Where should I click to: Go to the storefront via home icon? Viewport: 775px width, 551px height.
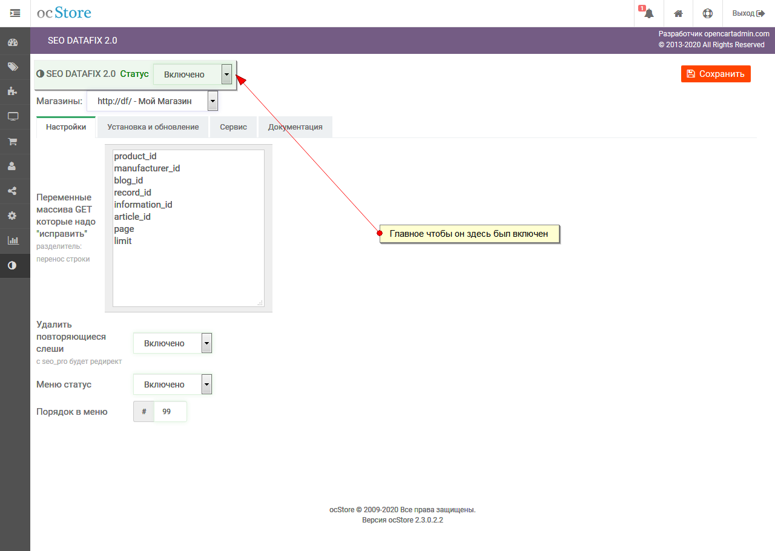(x=679, y=13)
